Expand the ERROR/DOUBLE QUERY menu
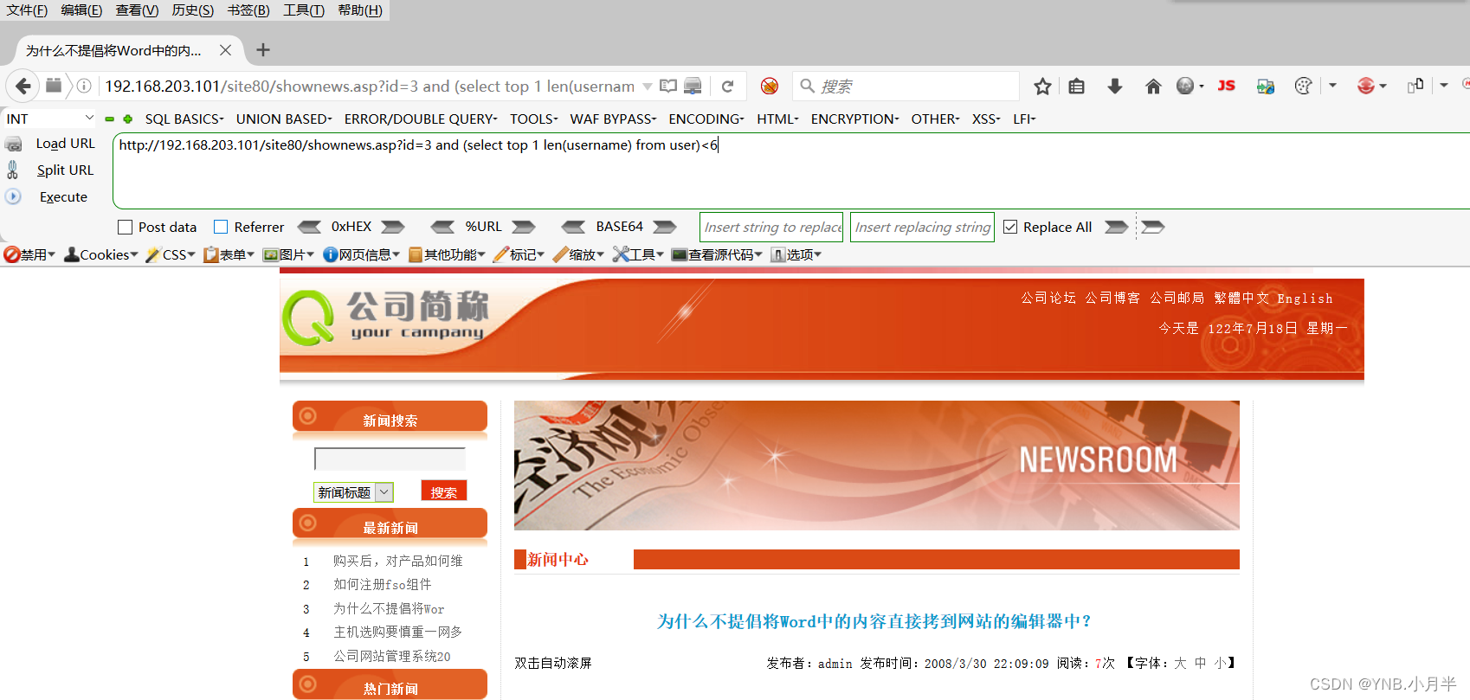1470x700 pixels. coord(421,119)
